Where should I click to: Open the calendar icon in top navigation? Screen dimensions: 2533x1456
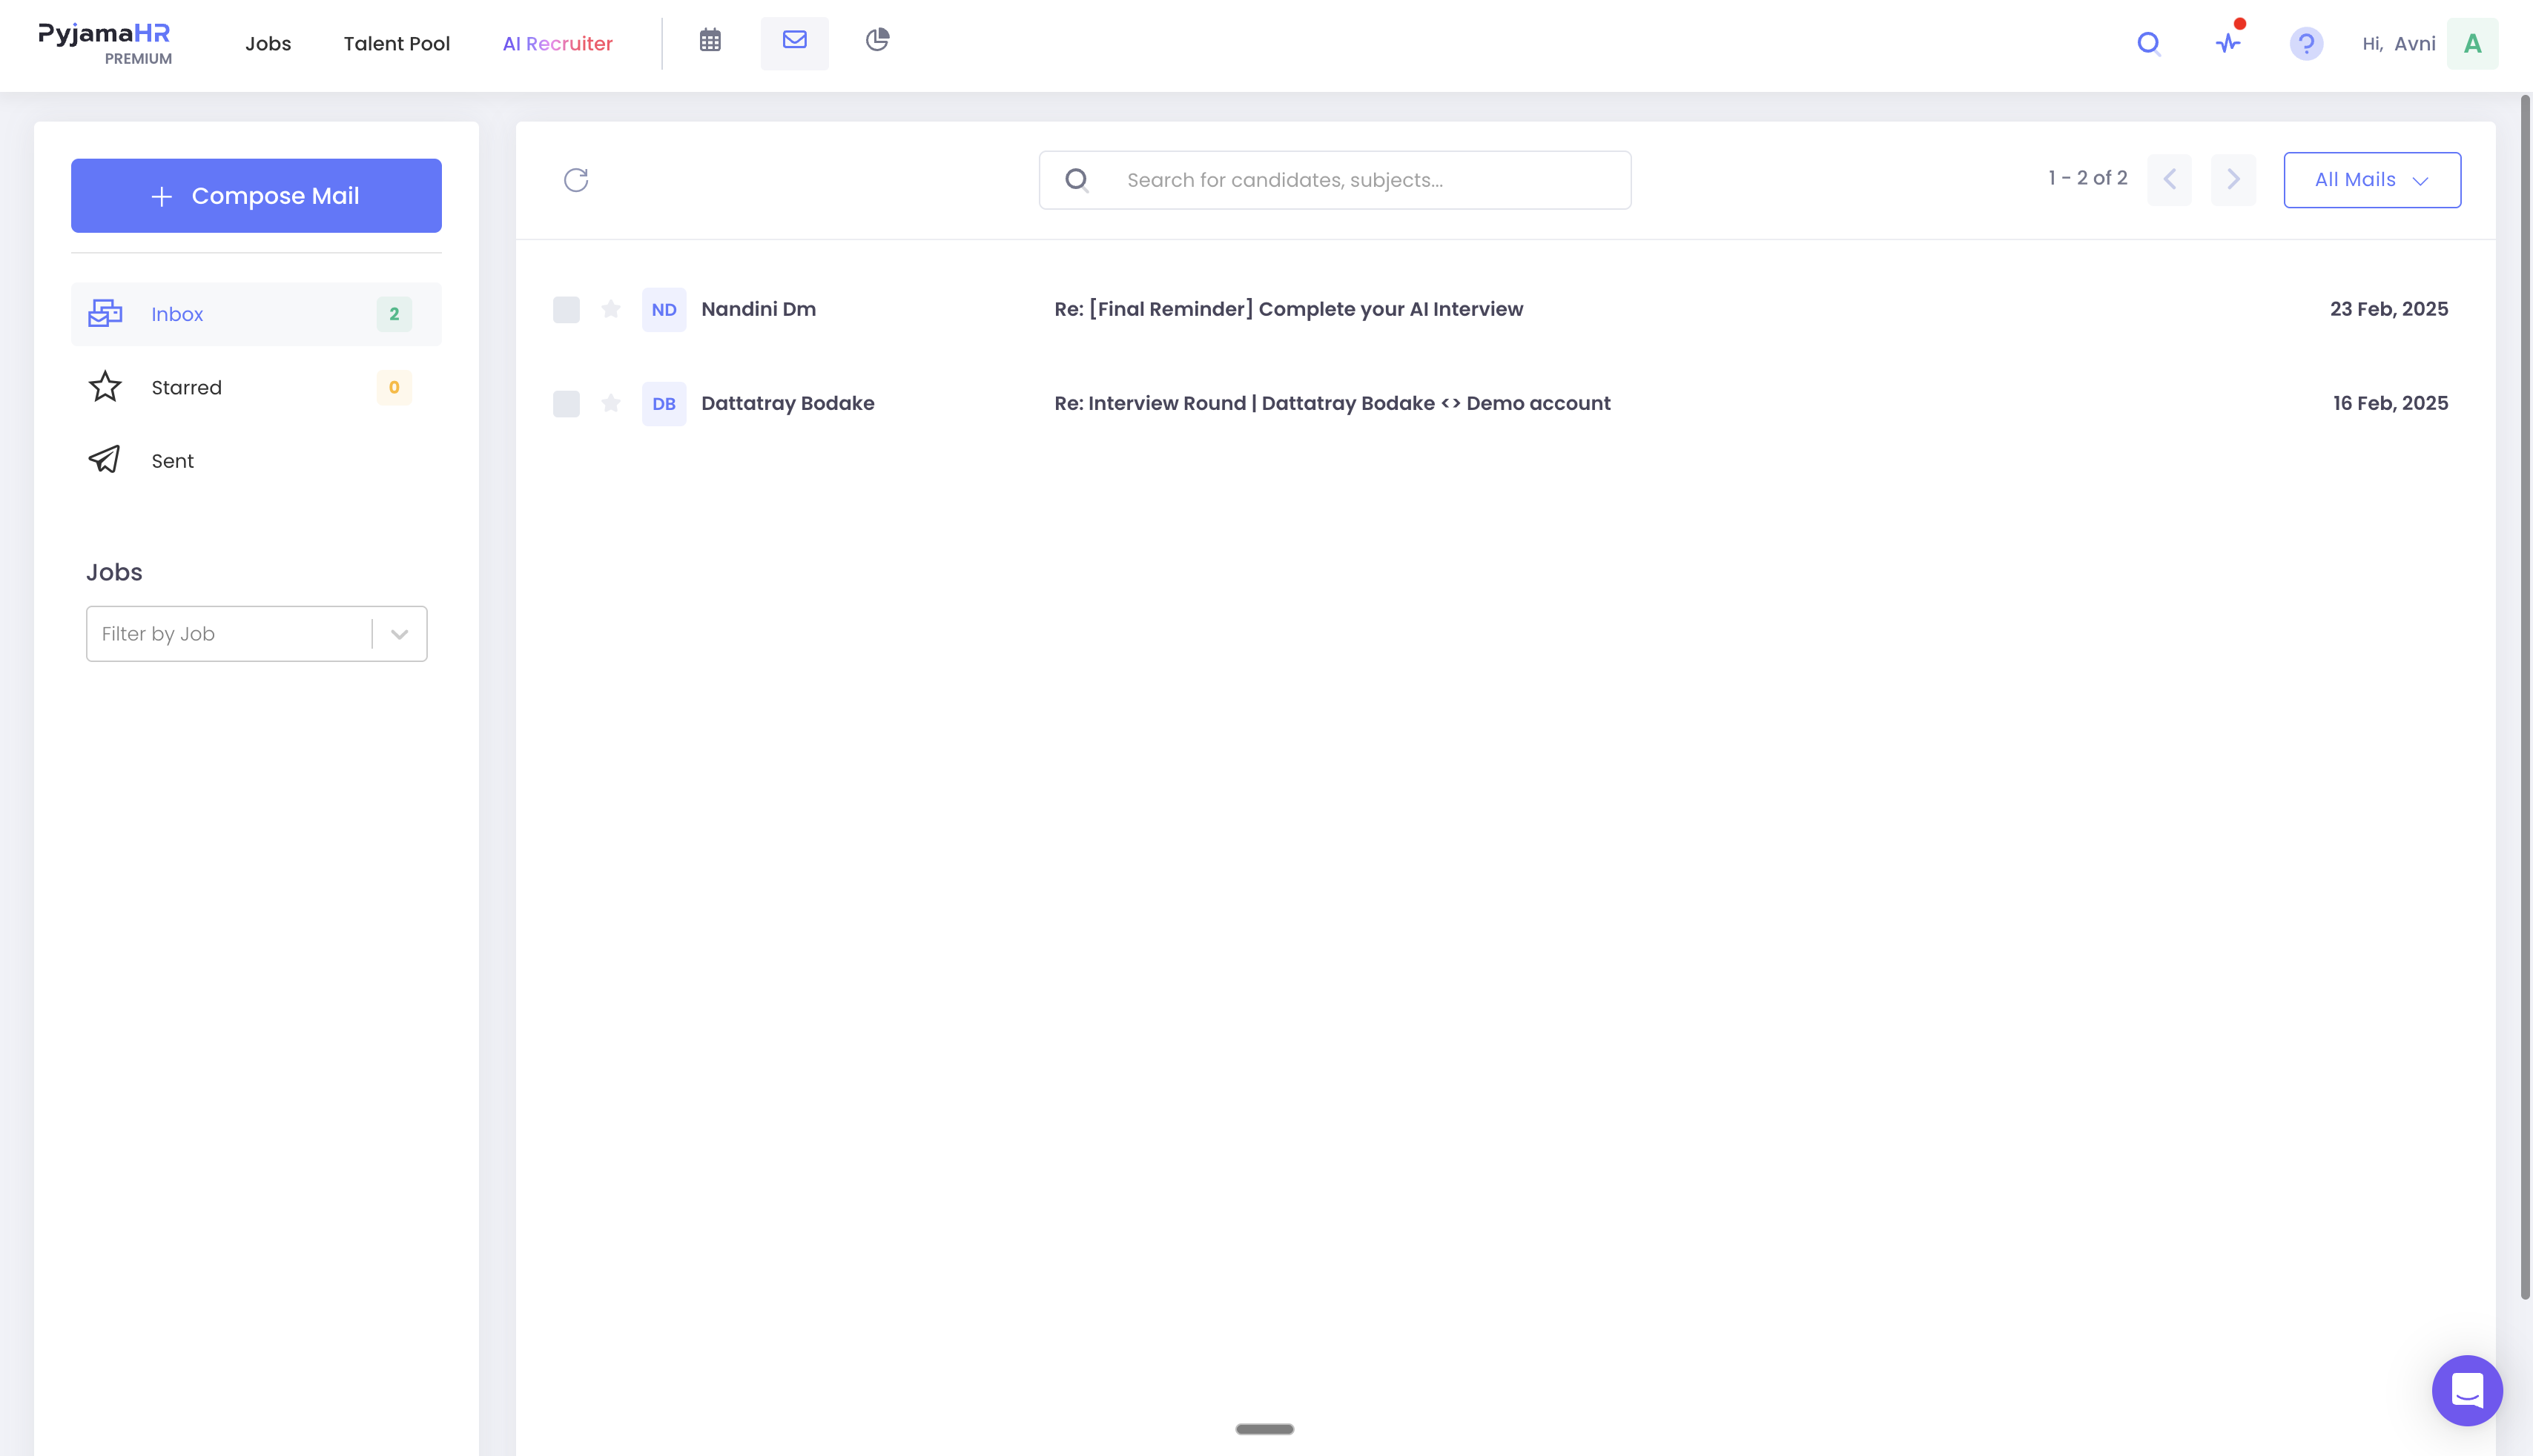(x=710, y=41)
